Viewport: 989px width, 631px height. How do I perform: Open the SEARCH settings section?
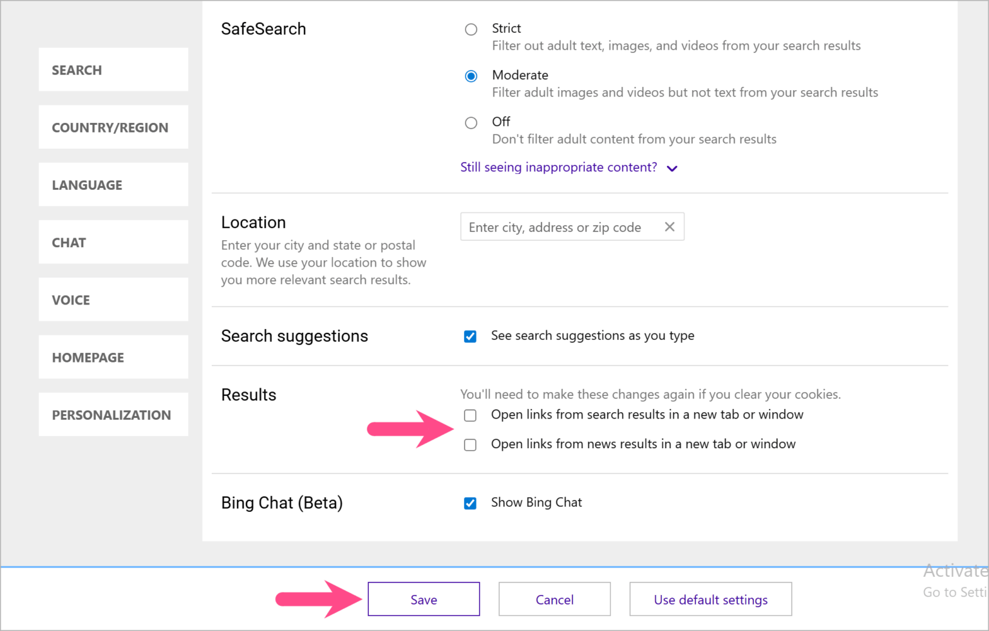coord(113,70)
